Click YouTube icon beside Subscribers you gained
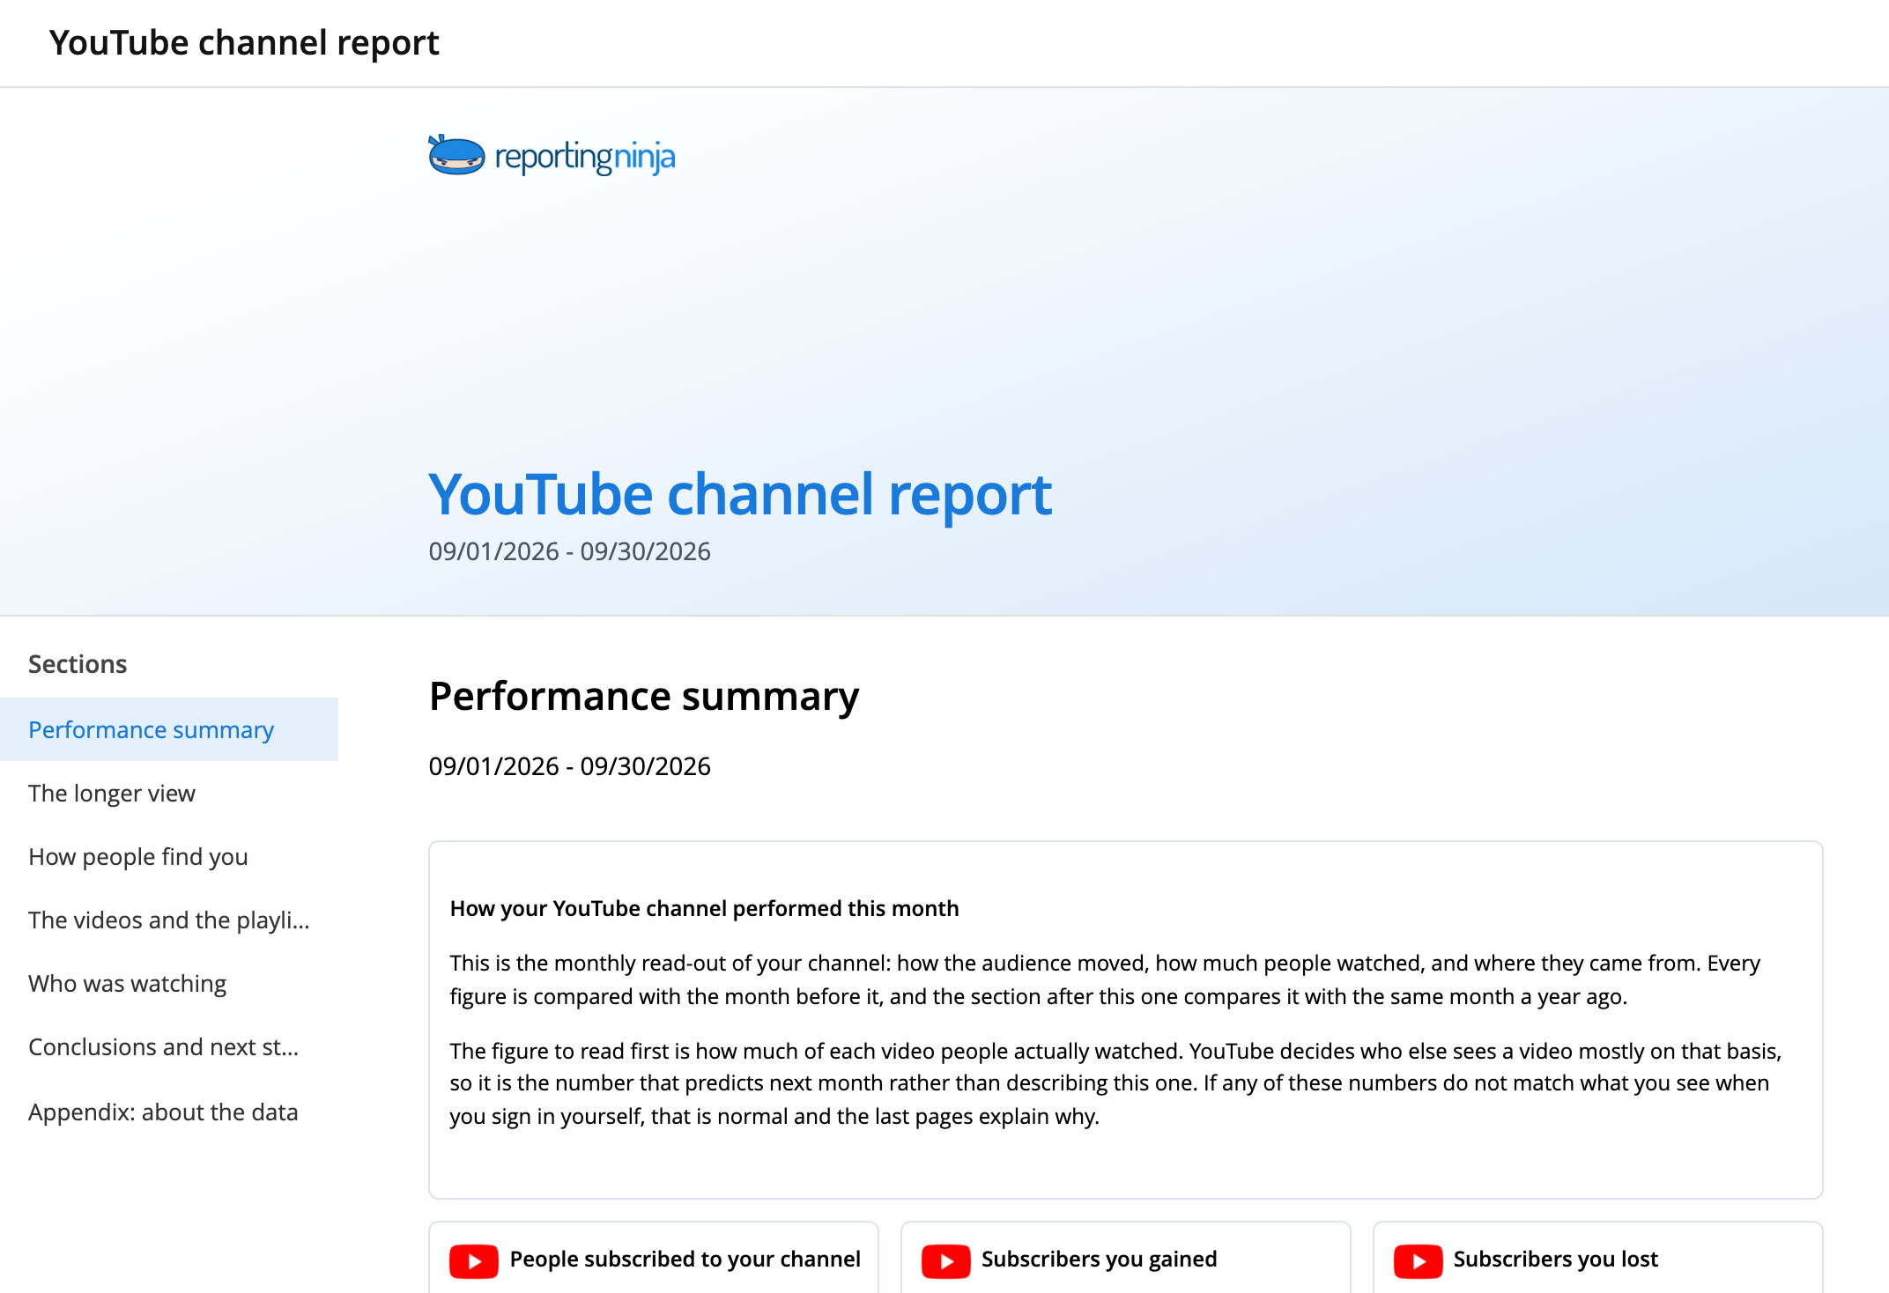 [x=945, y=1260]
